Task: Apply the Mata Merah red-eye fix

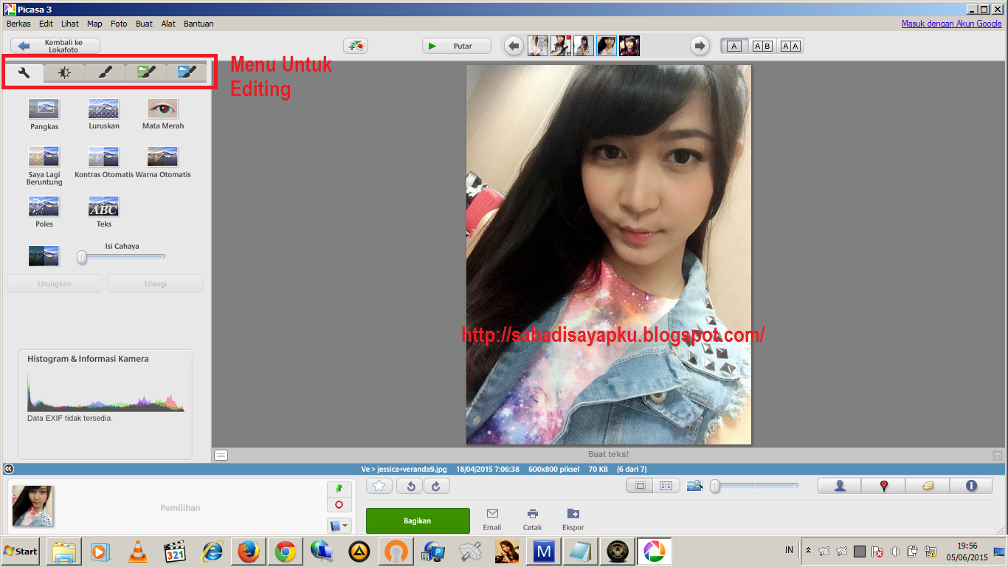Action: pyautogui.click(x=163, y=114)
